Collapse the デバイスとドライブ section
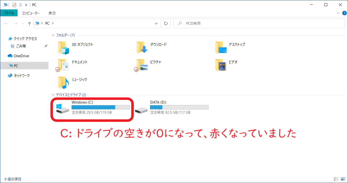The height and width of the screenshot is (183, 348). coord(53,95)
